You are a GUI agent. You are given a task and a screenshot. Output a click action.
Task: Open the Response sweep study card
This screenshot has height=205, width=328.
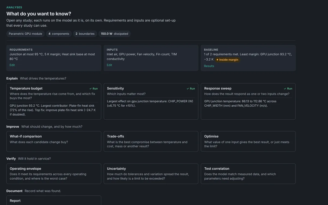click(x=248, y=101)
